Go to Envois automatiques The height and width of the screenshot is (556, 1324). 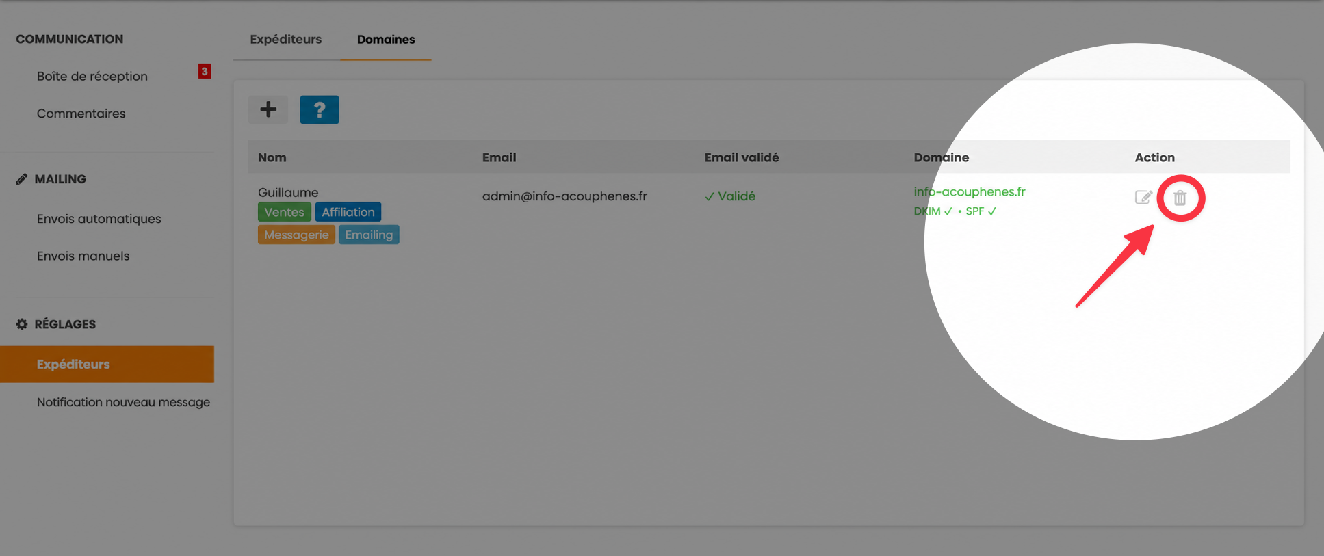click(99, 219)
